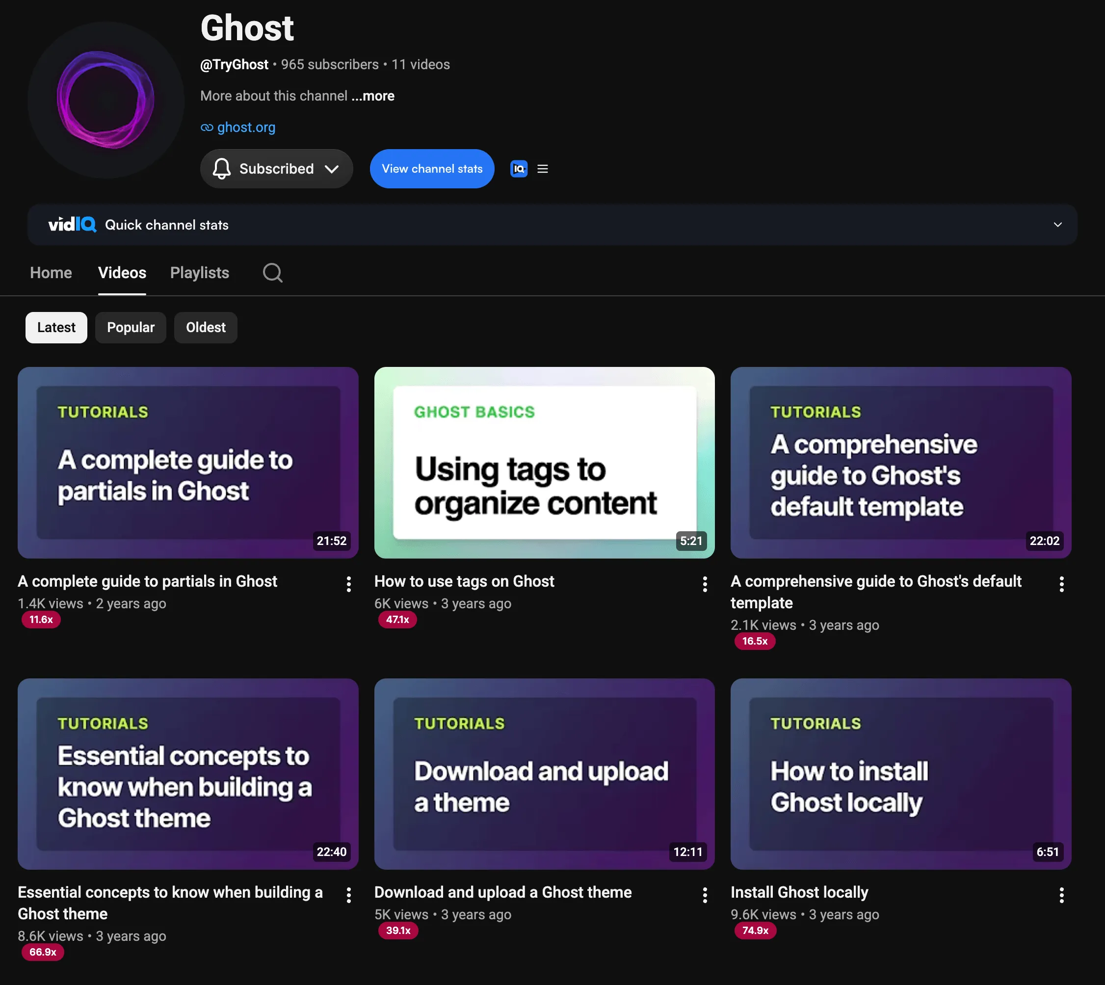Click the 5:21 duration label
This screenshot has height=985, width=1105.
[x=691, y=541]
